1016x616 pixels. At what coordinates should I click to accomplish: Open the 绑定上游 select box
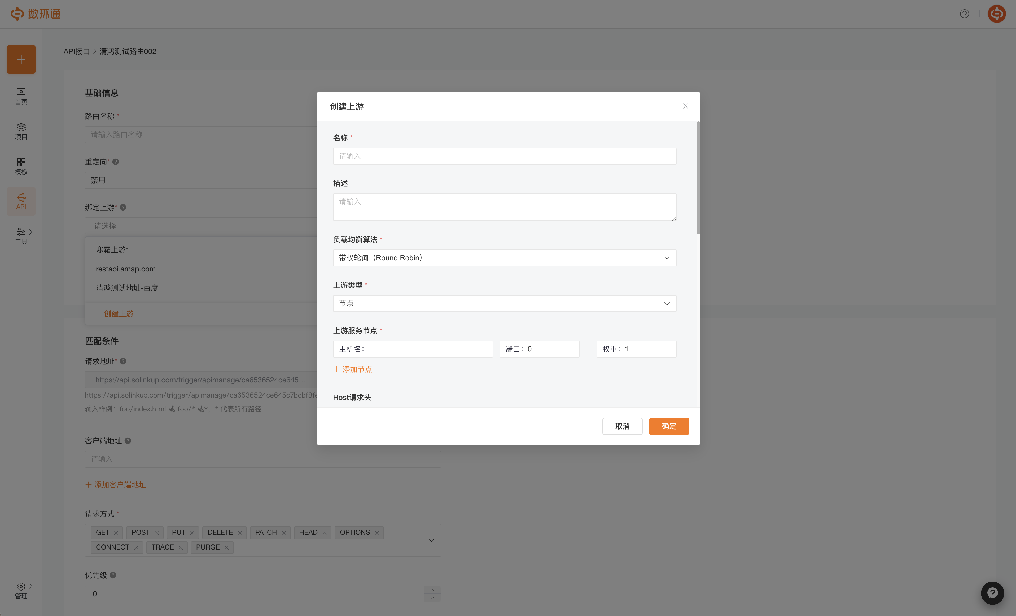tap(201, 226)
